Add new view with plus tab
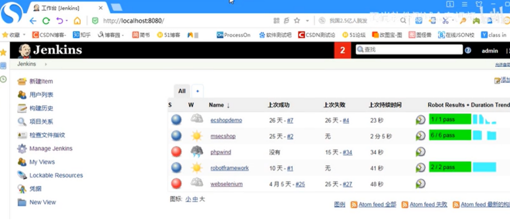 (x=198, y=91)
